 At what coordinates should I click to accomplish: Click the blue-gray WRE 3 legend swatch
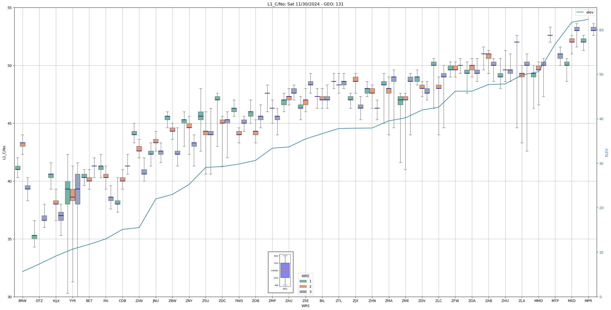click(x=303, y=292)
